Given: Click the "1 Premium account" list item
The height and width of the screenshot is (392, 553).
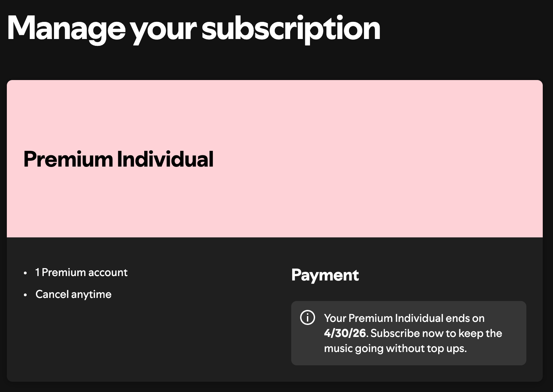Looking at the screenshot, I should point(81,272).
